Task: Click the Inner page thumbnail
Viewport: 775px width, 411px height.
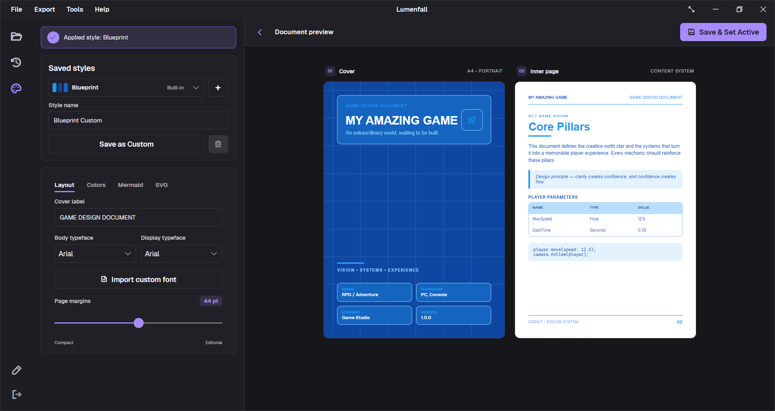Action: pos(605,210)
